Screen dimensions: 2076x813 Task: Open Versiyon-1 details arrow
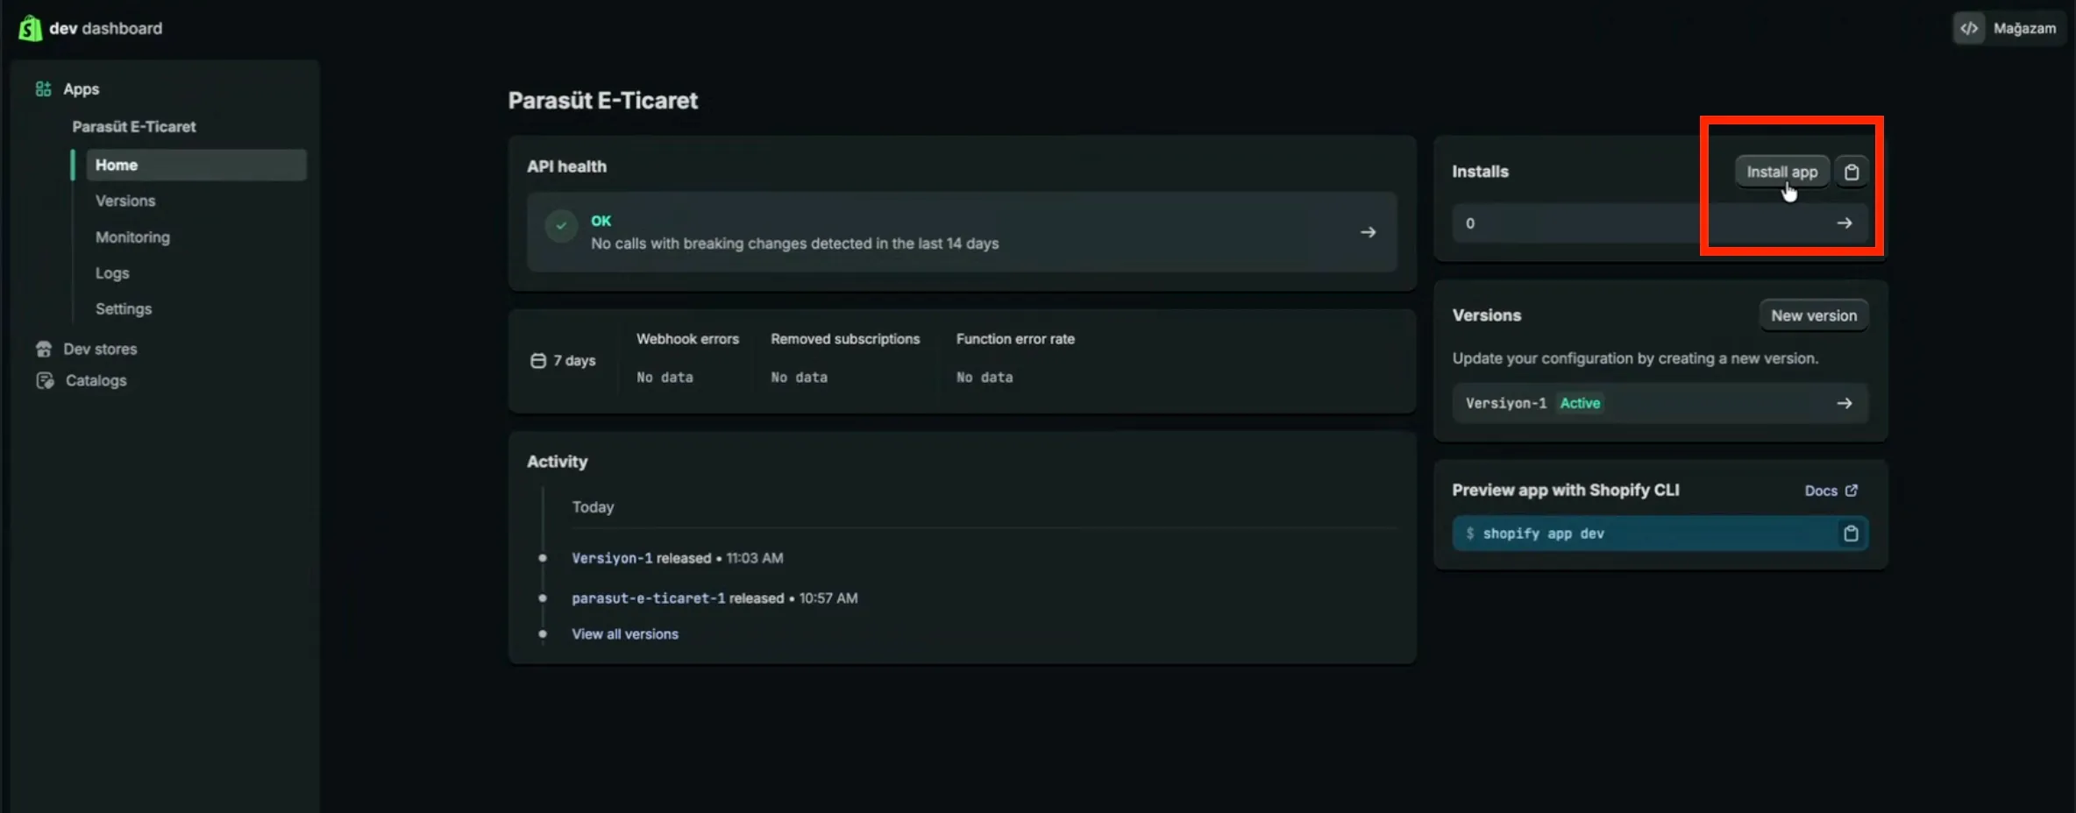point(1845,403)
